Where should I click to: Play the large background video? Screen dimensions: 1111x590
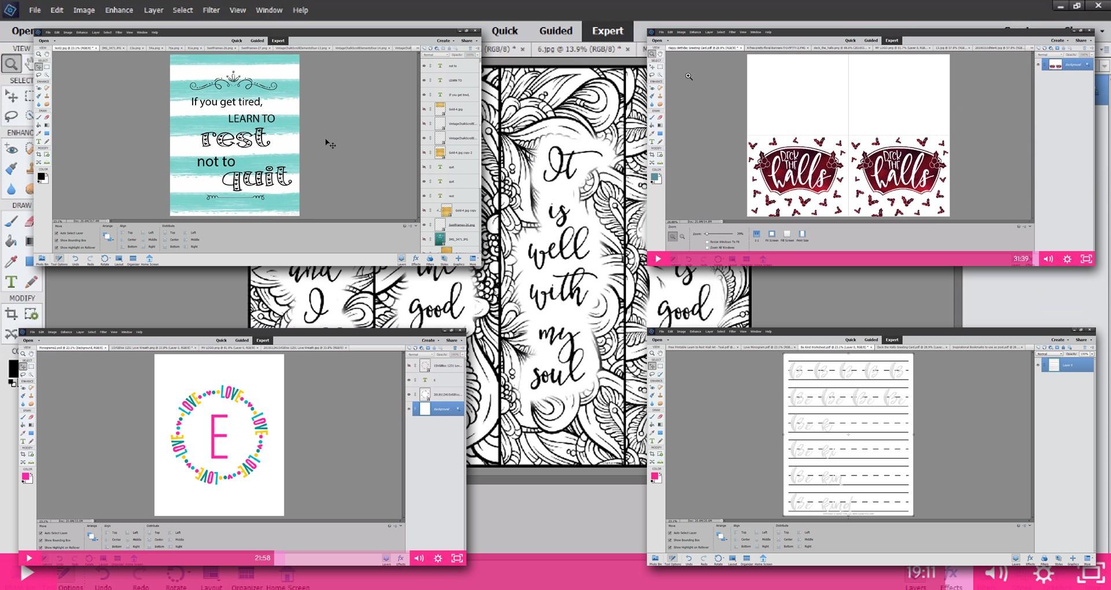(27, 573)
